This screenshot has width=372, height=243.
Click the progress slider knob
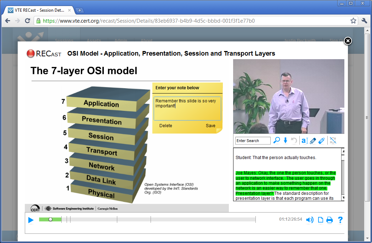tap(50, 220)
